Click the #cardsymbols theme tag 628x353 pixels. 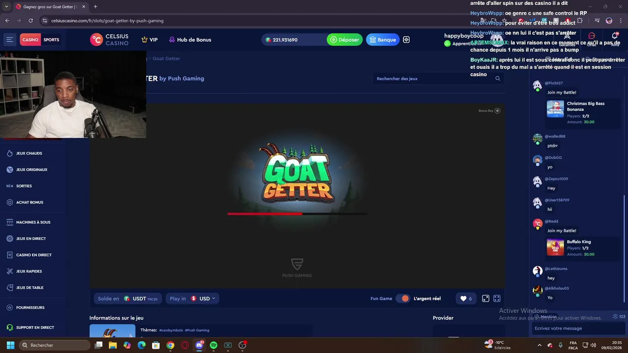point(170,330)
